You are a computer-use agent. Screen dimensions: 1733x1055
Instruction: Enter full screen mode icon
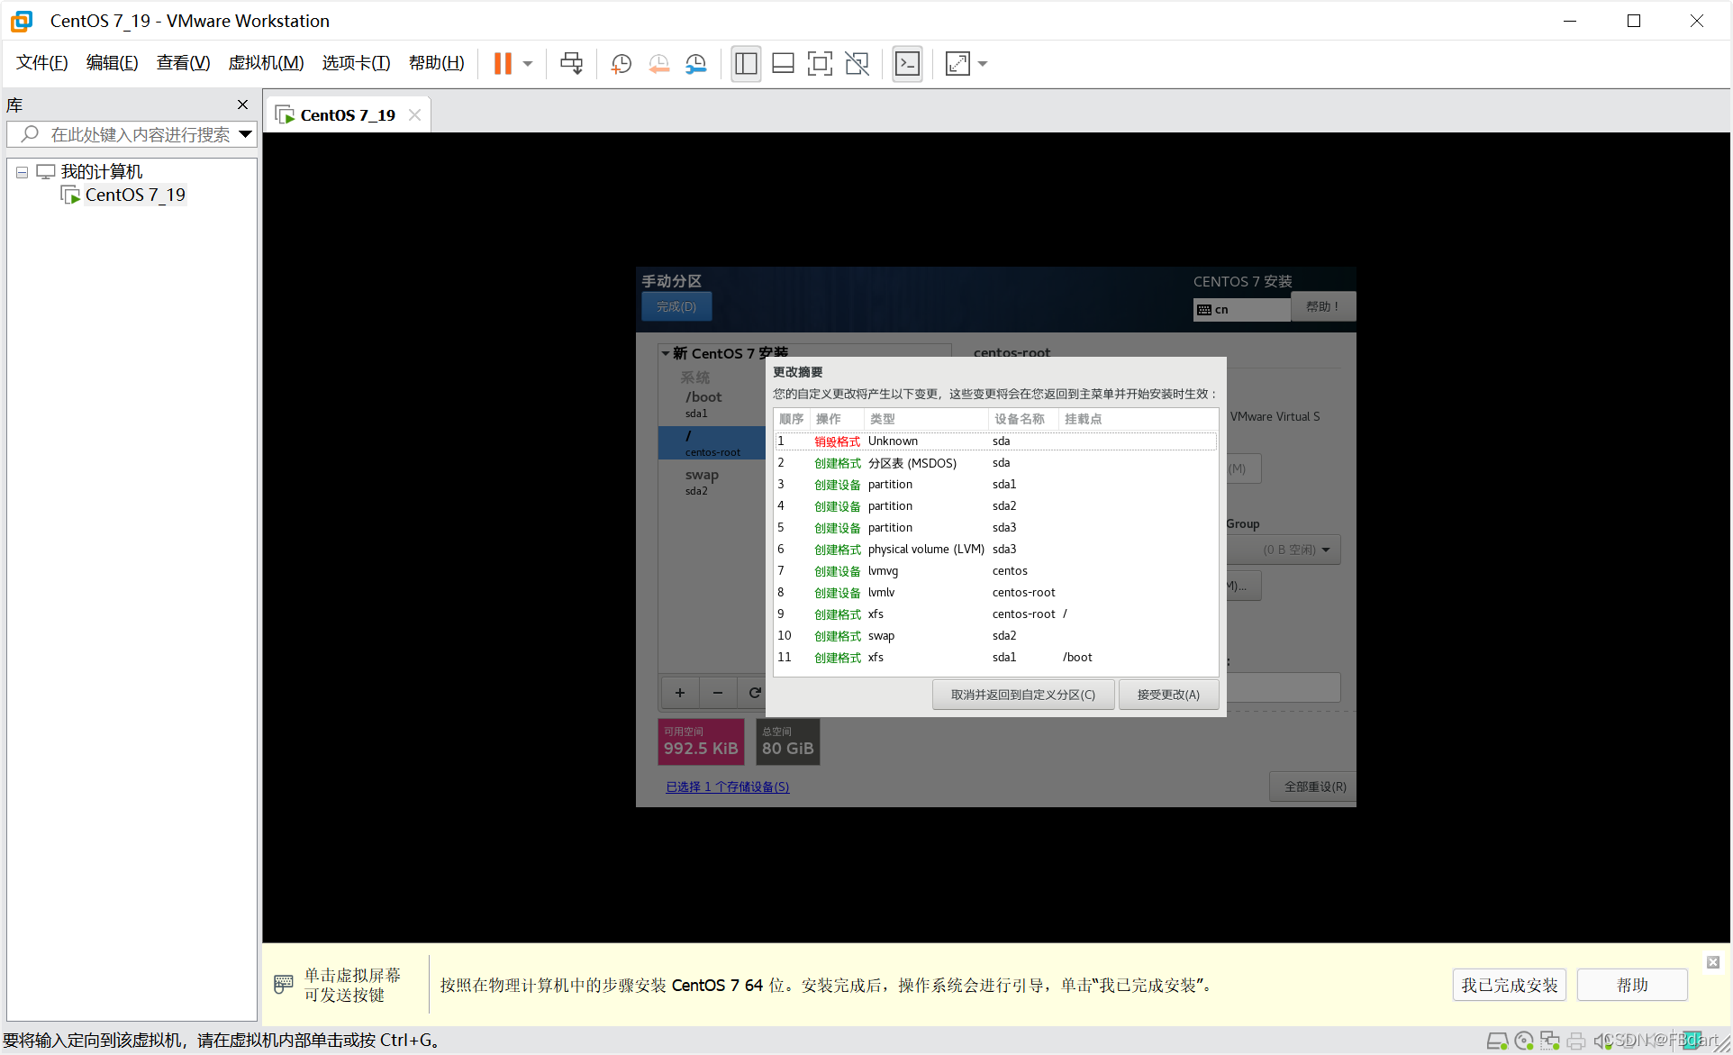(820, 64)
